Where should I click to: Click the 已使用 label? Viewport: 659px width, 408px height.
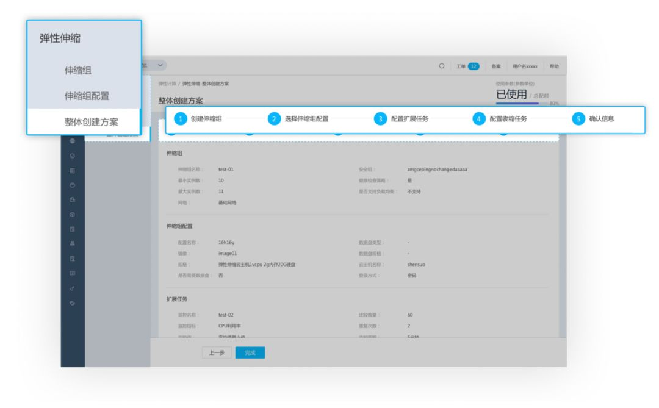(511, 95)
